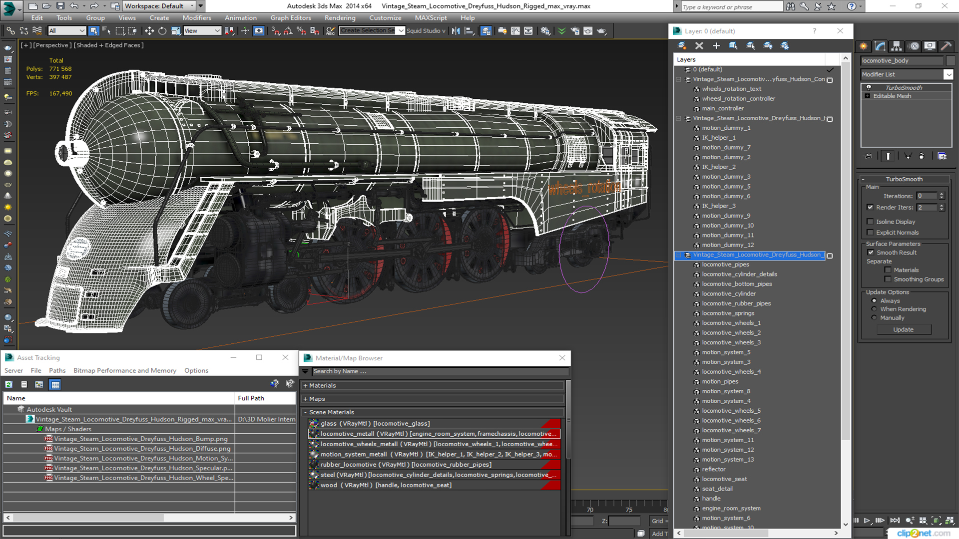The height and width of the screenshot is (539, 959).
Task: Click Pin Stack icon under modifier list
Action: [x=868, y=156]
